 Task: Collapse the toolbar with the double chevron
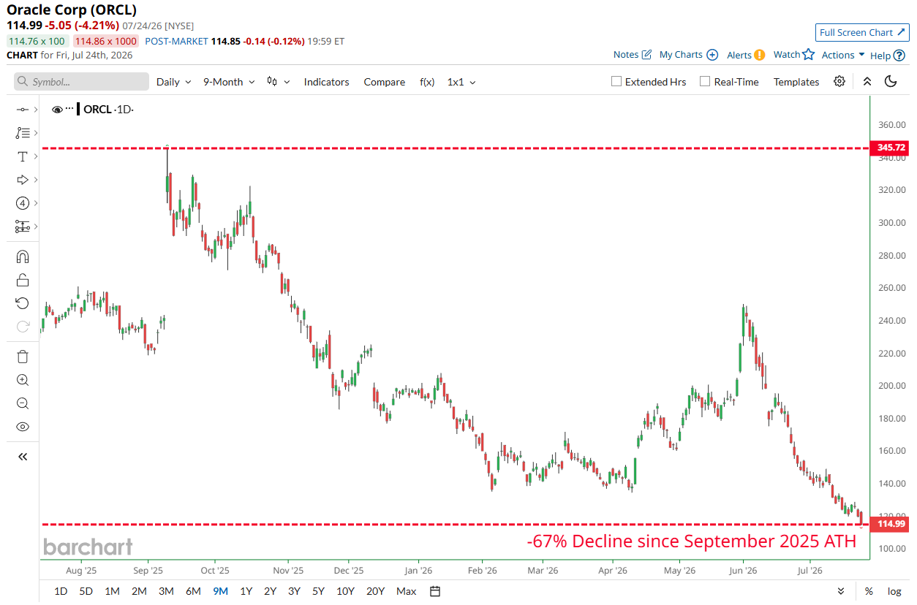click(x=867, y=82)
